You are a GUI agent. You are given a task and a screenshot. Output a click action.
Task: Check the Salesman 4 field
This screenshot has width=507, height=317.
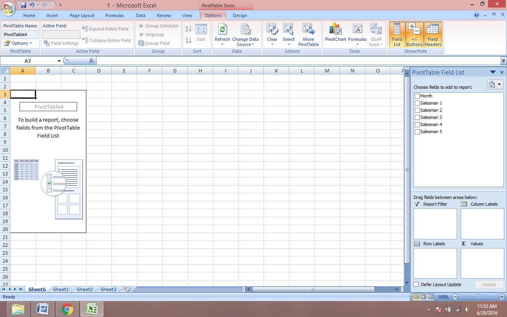(417, 124)
